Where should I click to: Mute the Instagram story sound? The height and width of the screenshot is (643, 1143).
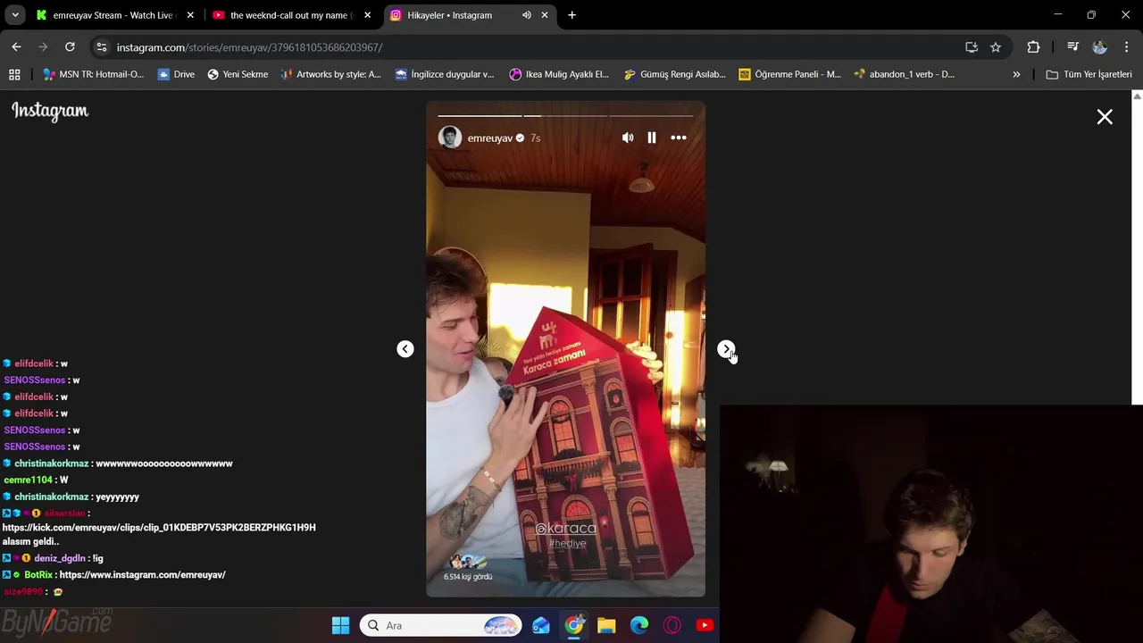tap(628, 138)
